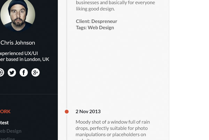Open the Google Plus profile icon
Screen dimensions: 209x140
(36, 72)
